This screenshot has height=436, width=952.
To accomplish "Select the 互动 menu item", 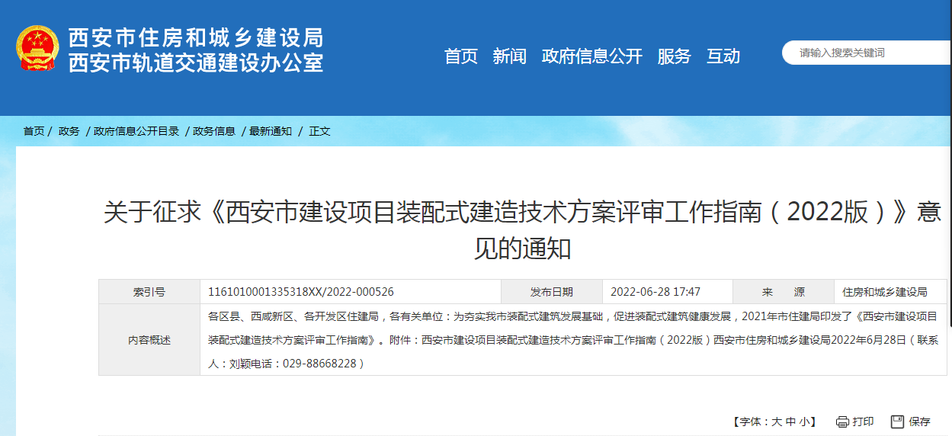I will pyautogui.click(x=723, y=56).
